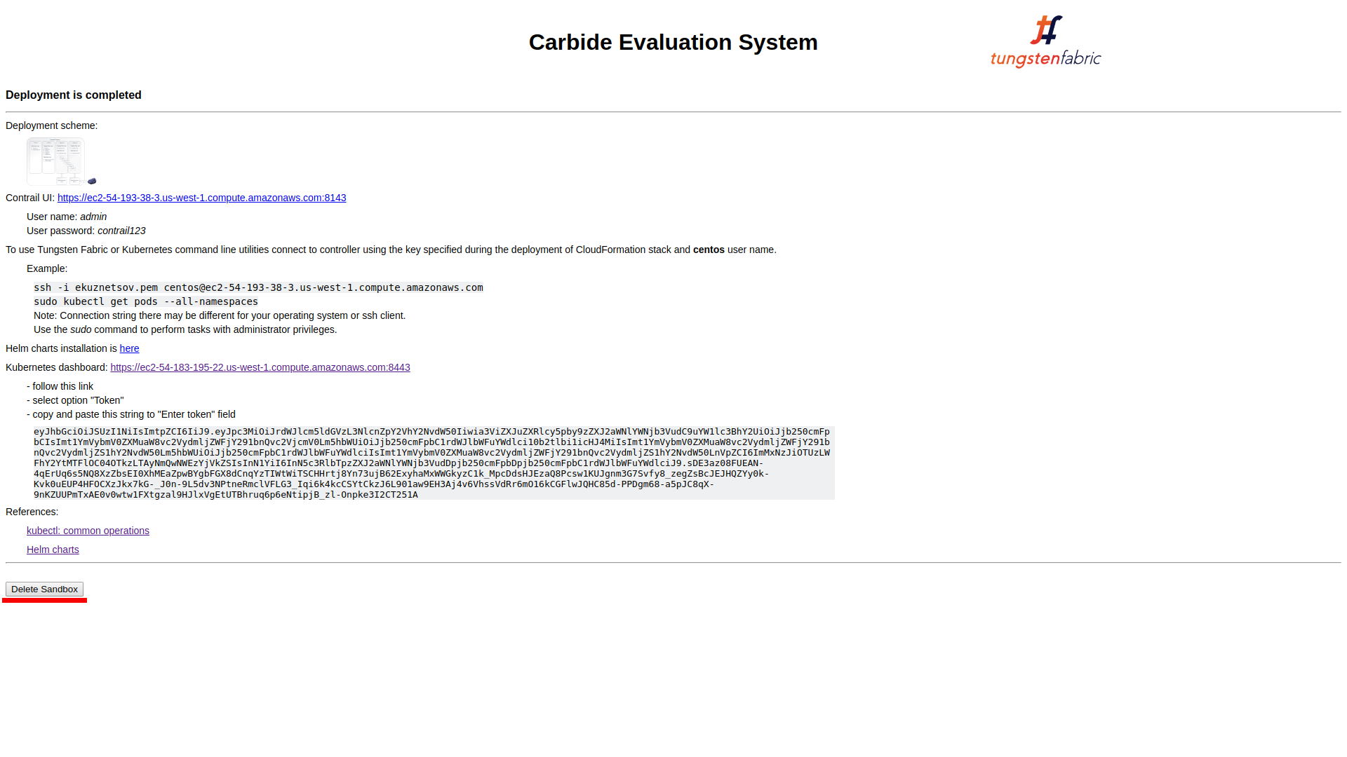
Task: Click the 'Deployment scheme:' label
Action: click(51, 125)
